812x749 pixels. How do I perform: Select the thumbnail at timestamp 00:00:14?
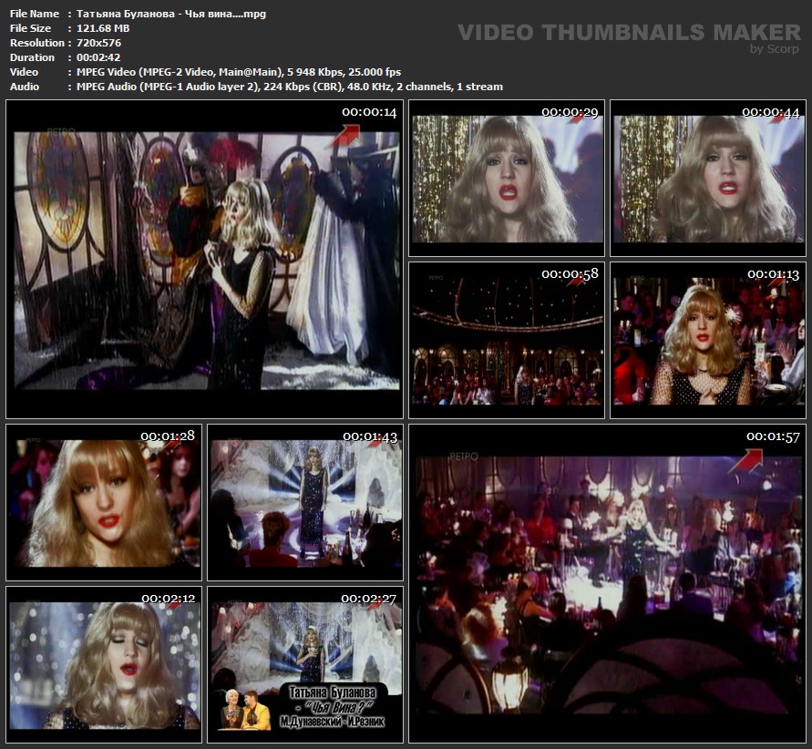click(204, 260)
